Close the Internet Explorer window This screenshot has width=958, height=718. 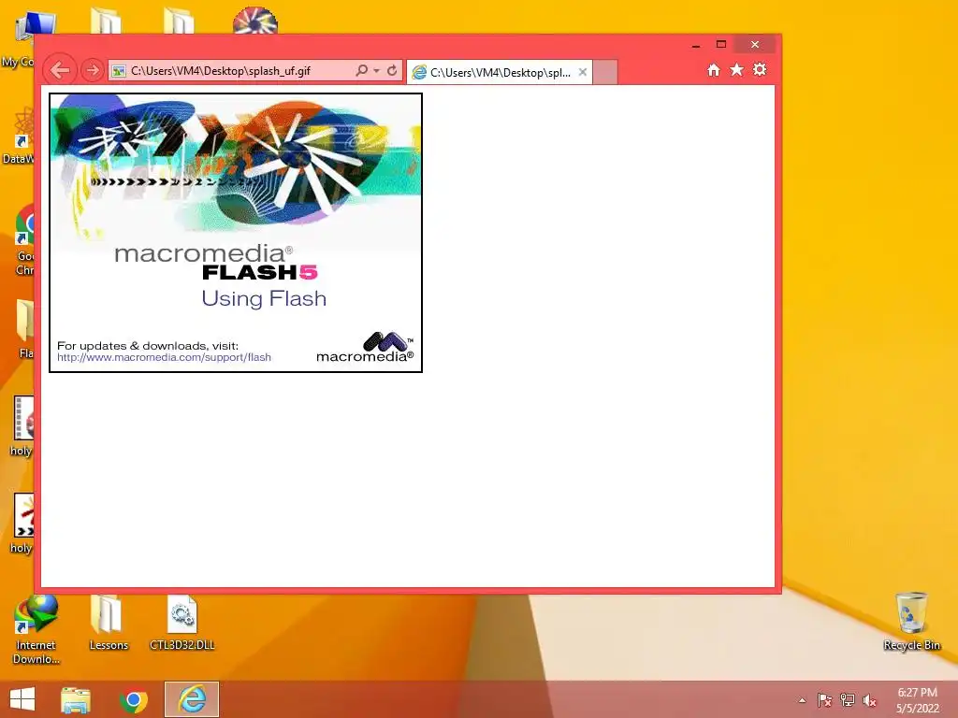(755, 45)
